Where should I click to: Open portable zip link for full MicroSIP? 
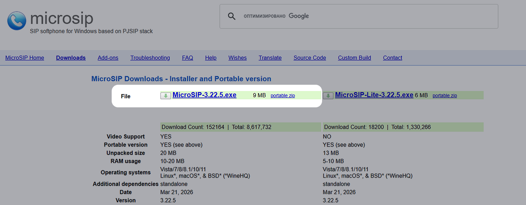click(283, 96)
